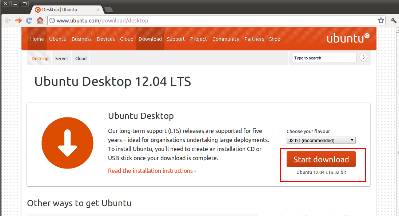Minimize the browser window

coord(15,4)
